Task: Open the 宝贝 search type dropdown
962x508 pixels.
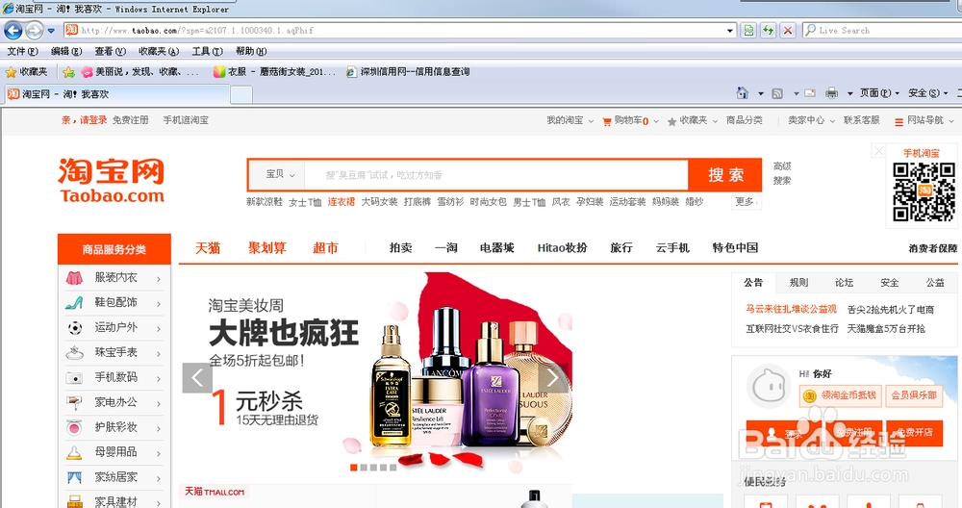Action: pos(280,175)
